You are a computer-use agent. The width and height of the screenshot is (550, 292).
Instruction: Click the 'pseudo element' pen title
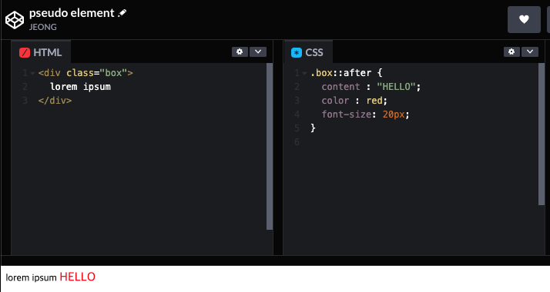pos(72,13)
